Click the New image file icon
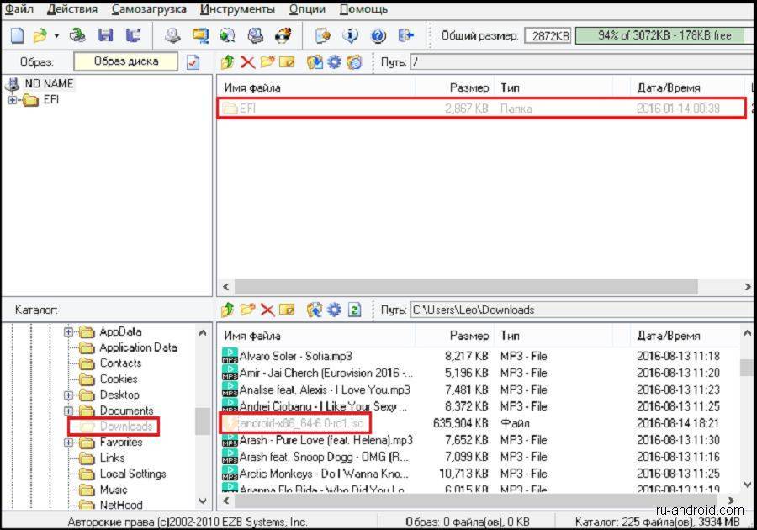 17,35
